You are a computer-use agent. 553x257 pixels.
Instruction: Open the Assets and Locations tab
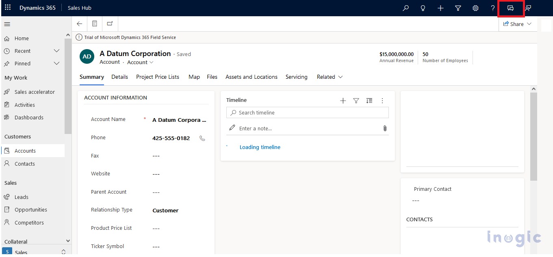252,77
